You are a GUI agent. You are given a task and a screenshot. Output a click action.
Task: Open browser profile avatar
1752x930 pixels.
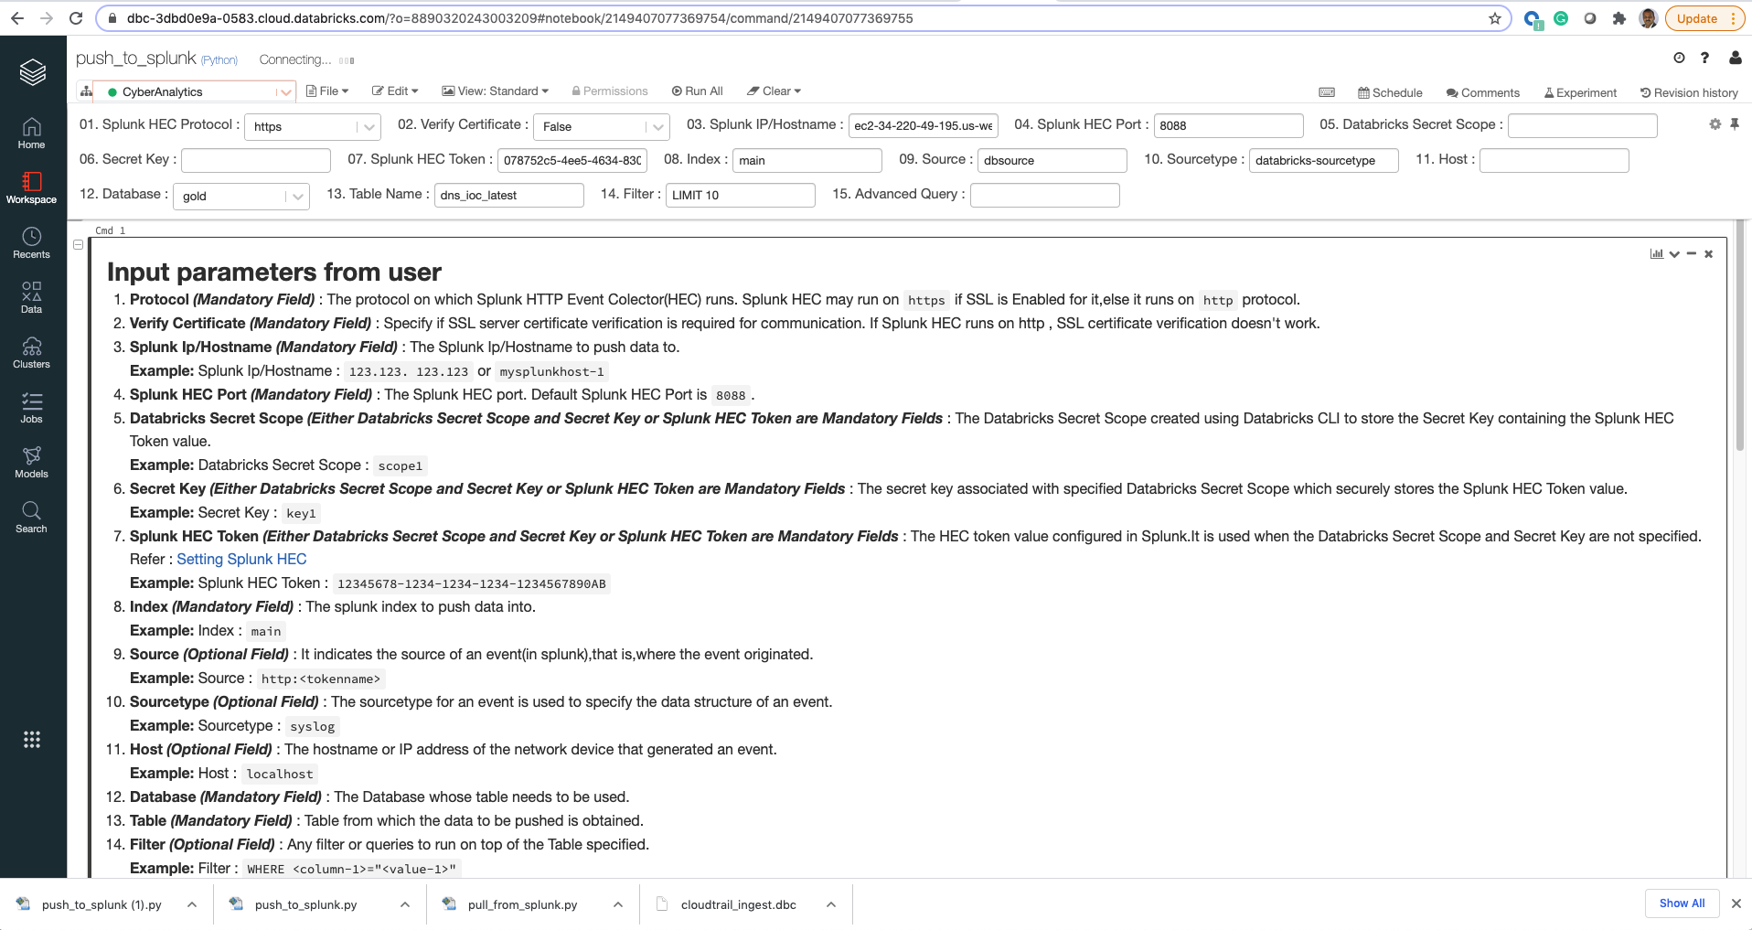point(1649,18)
